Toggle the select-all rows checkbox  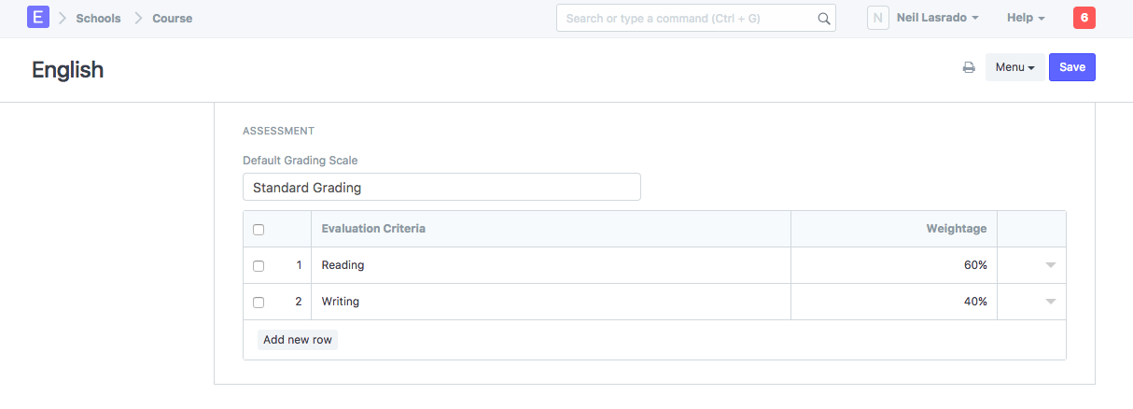point(259,230)
